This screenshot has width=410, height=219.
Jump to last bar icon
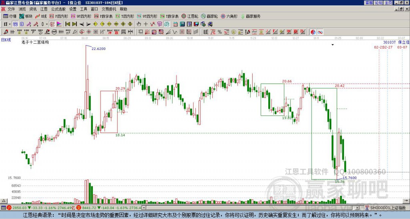[74, 24]
